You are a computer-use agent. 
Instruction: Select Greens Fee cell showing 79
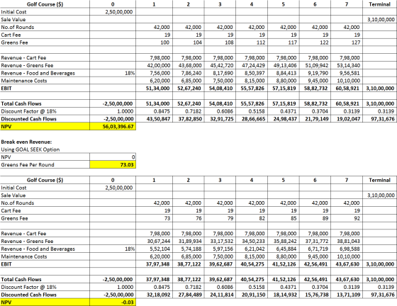[x=220, y=218]
